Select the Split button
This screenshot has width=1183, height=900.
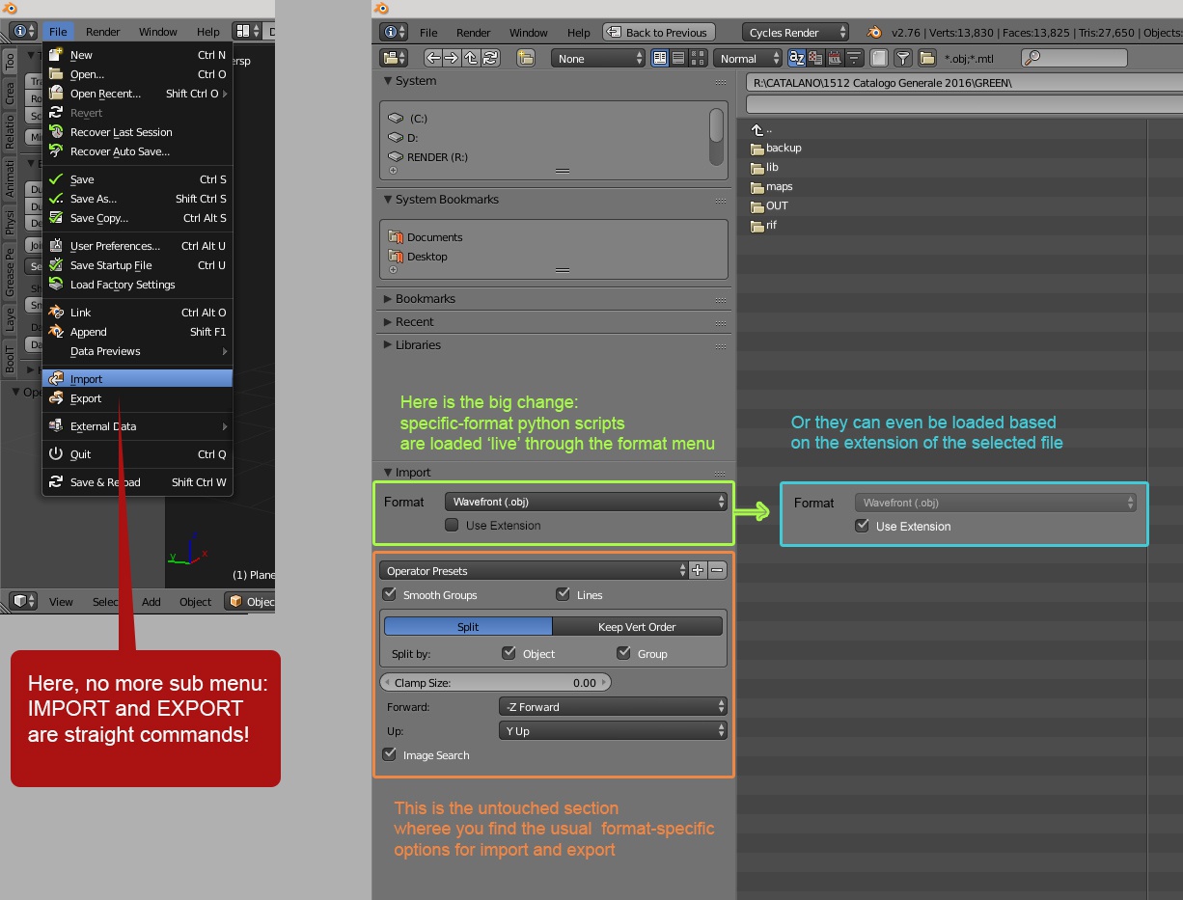pyautogui.click(x=468, y=627)
